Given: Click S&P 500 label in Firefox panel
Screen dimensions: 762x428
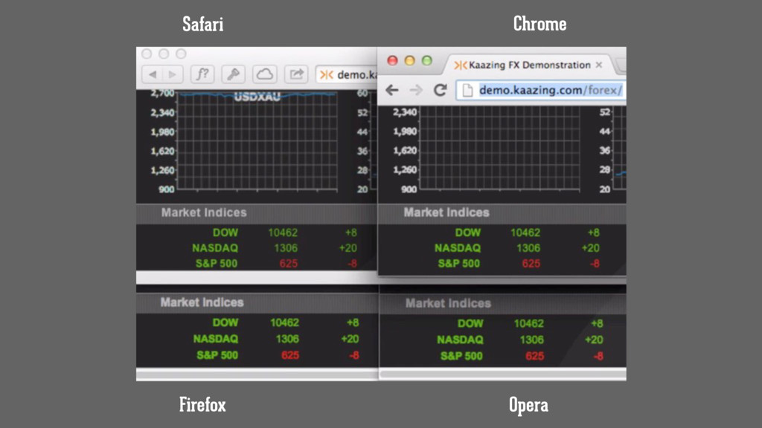Looking at the screenshot, I should tap(217, 355).
